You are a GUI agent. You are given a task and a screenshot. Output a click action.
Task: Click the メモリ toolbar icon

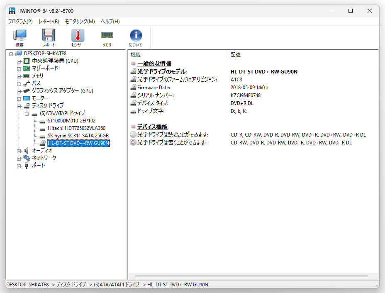pos(107,38)
